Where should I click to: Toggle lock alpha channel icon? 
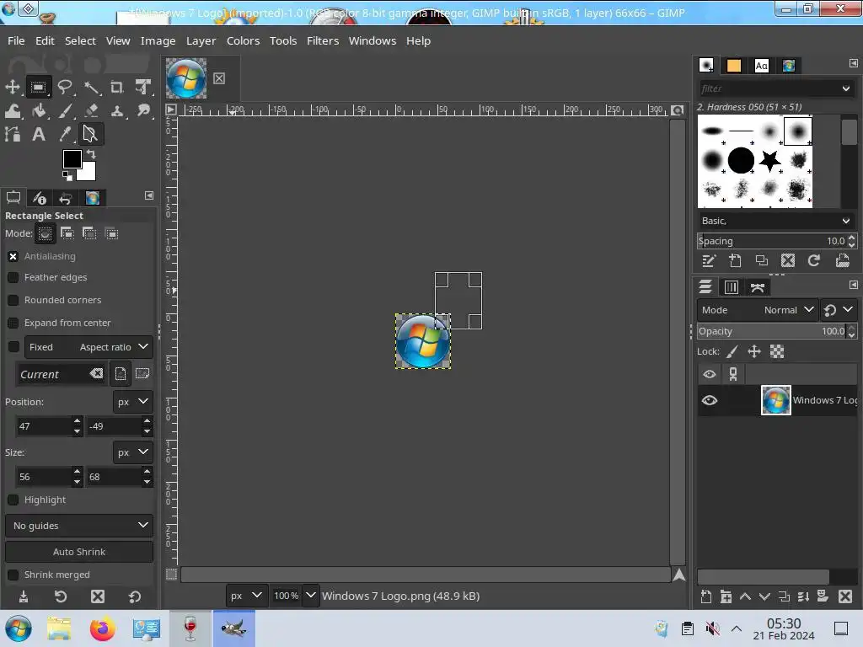tap(776, 351)
